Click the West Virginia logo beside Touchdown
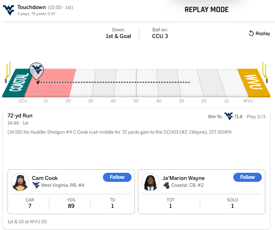Screen dimensions: 275x230 pyautogui.click(x=8, y=10)
